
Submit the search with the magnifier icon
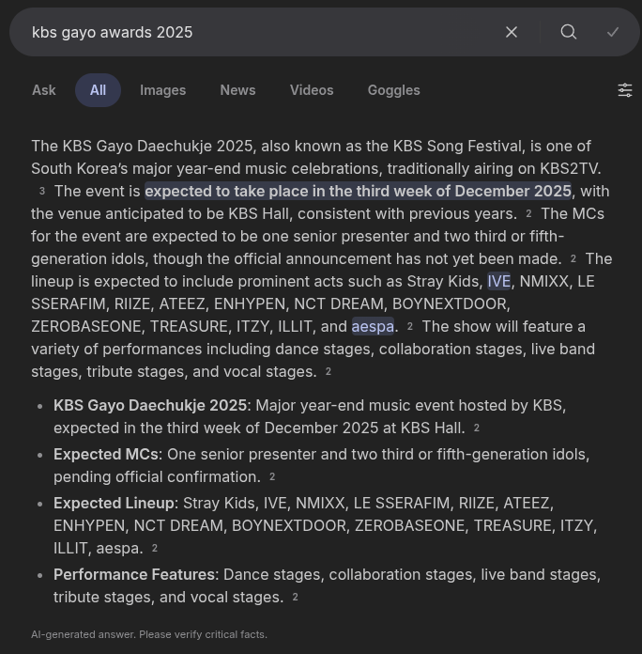[x=568, y=32]
